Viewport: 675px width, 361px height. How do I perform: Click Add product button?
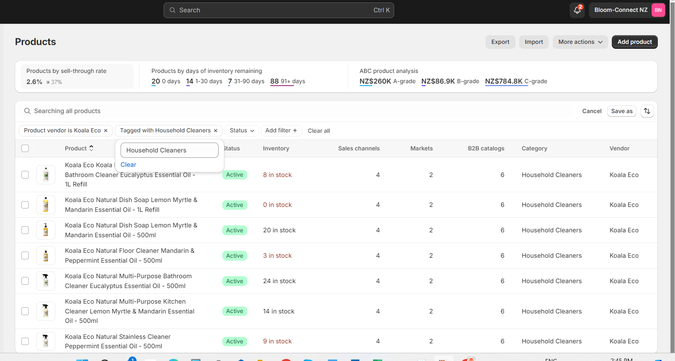(634, 42)
